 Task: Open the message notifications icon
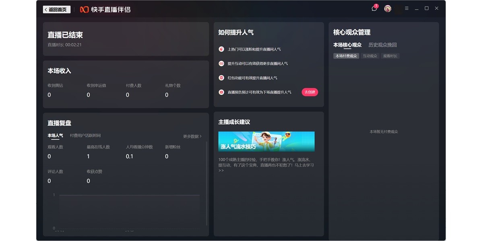374,8
